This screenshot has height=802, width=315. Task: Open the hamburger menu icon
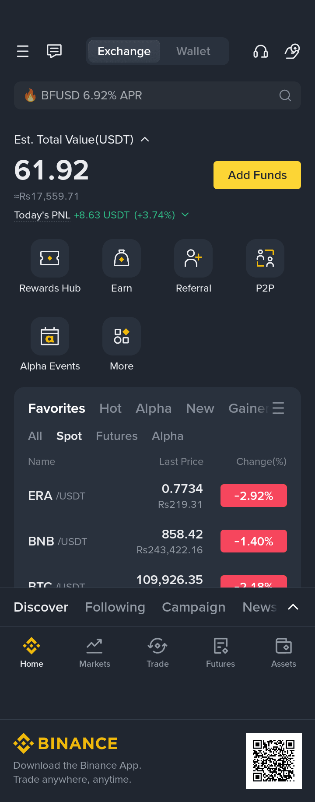pyautogui.click(x=23, y=51)
